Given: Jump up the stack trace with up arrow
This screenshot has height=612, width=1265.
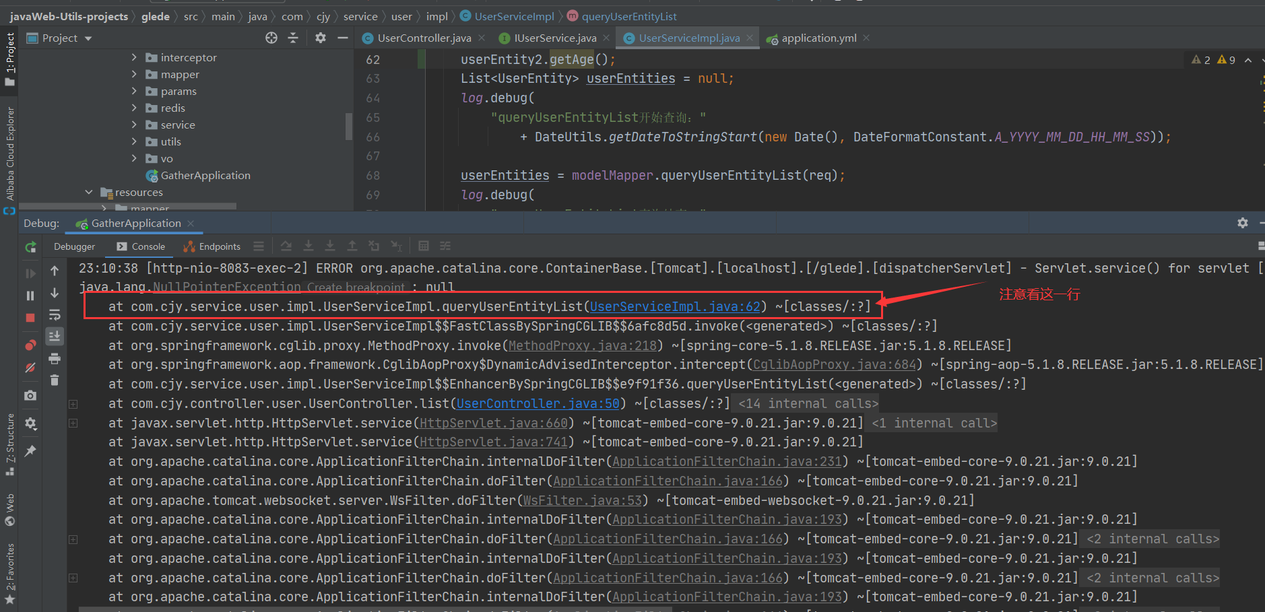Looking at the screenshot, I should click(55, 271).
